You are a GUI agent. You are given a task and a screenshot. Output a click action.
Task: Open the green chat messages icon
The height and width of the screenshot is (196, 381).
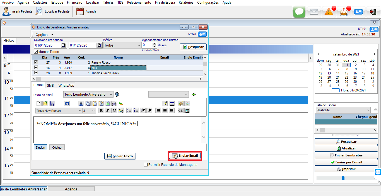pyautogui.click(x=299, y=12)
